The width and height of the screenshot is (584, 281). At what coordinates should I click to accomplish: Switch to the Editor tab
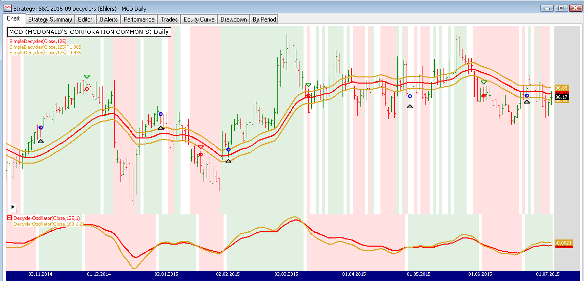[85, 19]
